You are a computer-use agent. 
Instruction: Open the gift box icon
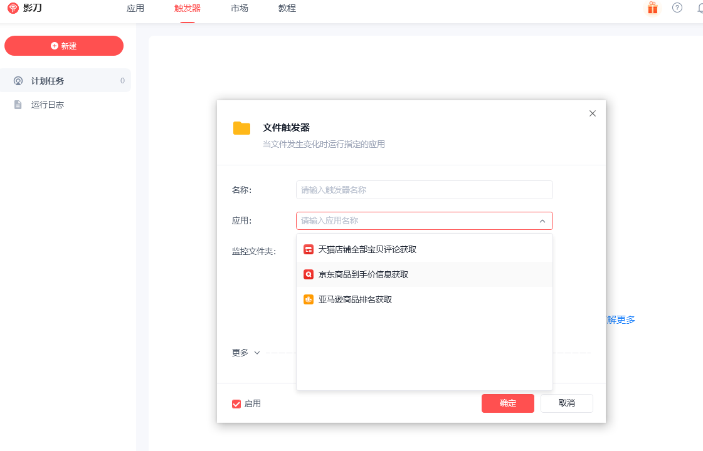652,8
